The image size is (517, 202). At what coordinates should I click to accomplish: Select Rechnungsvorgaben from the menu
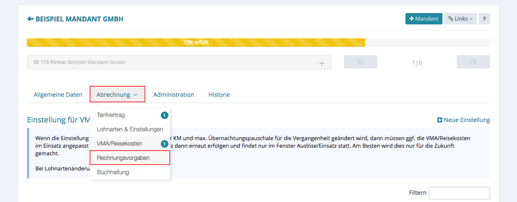click(x=129, y=158)
